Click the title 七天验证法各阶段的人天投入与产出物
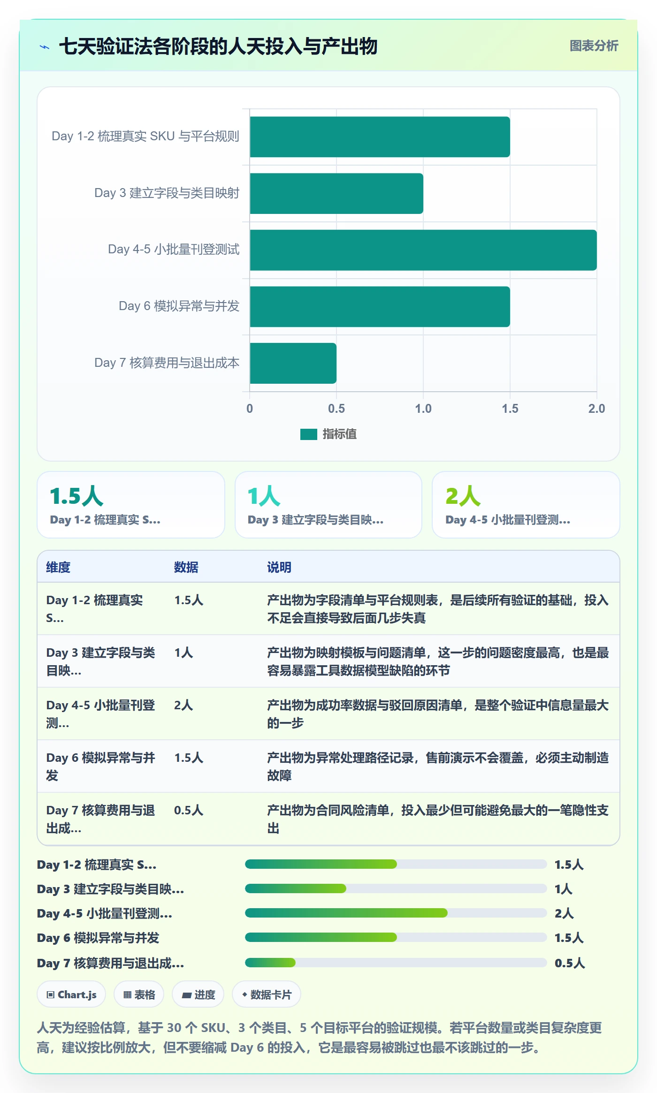The image size is (657, 1093). 218,46
